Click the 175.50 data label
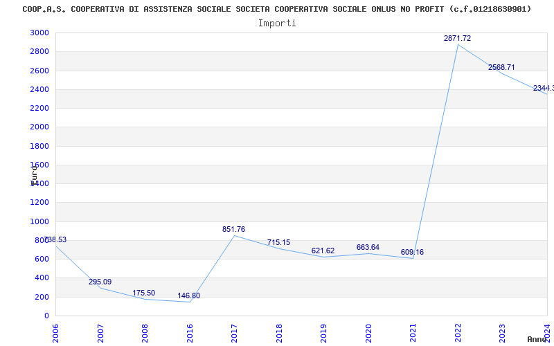The image size is (554, 346). click(x=144, y=293)
